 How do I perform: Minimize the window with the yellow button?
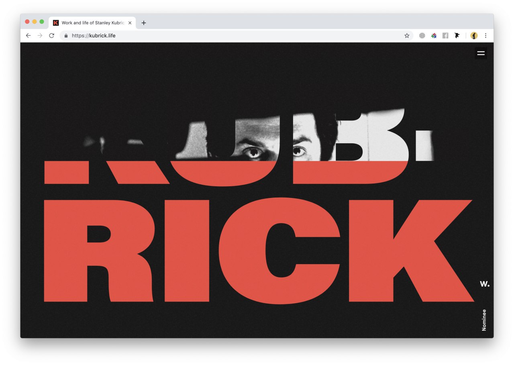(35, 22)
